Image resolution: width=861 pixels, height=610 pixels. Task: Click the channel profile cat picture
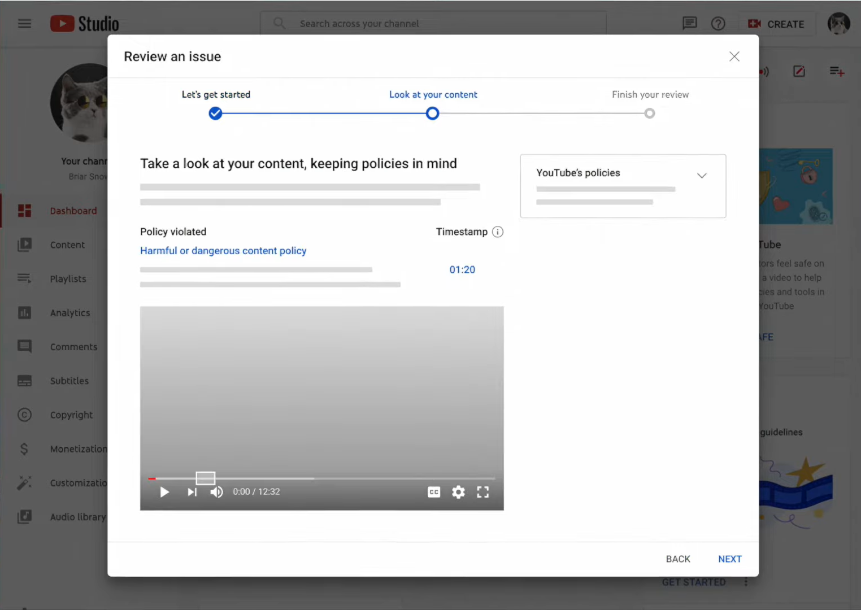[x=79, y=103]
